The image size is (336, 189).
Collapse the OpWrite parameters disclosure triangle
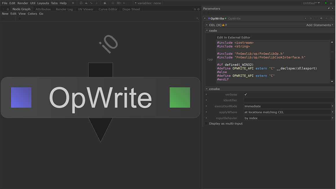205,19
